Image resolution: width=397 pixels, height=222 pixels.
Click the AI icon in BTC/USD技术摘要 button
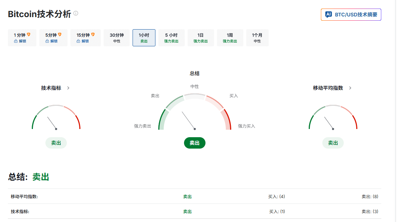(x=328, y=15)
